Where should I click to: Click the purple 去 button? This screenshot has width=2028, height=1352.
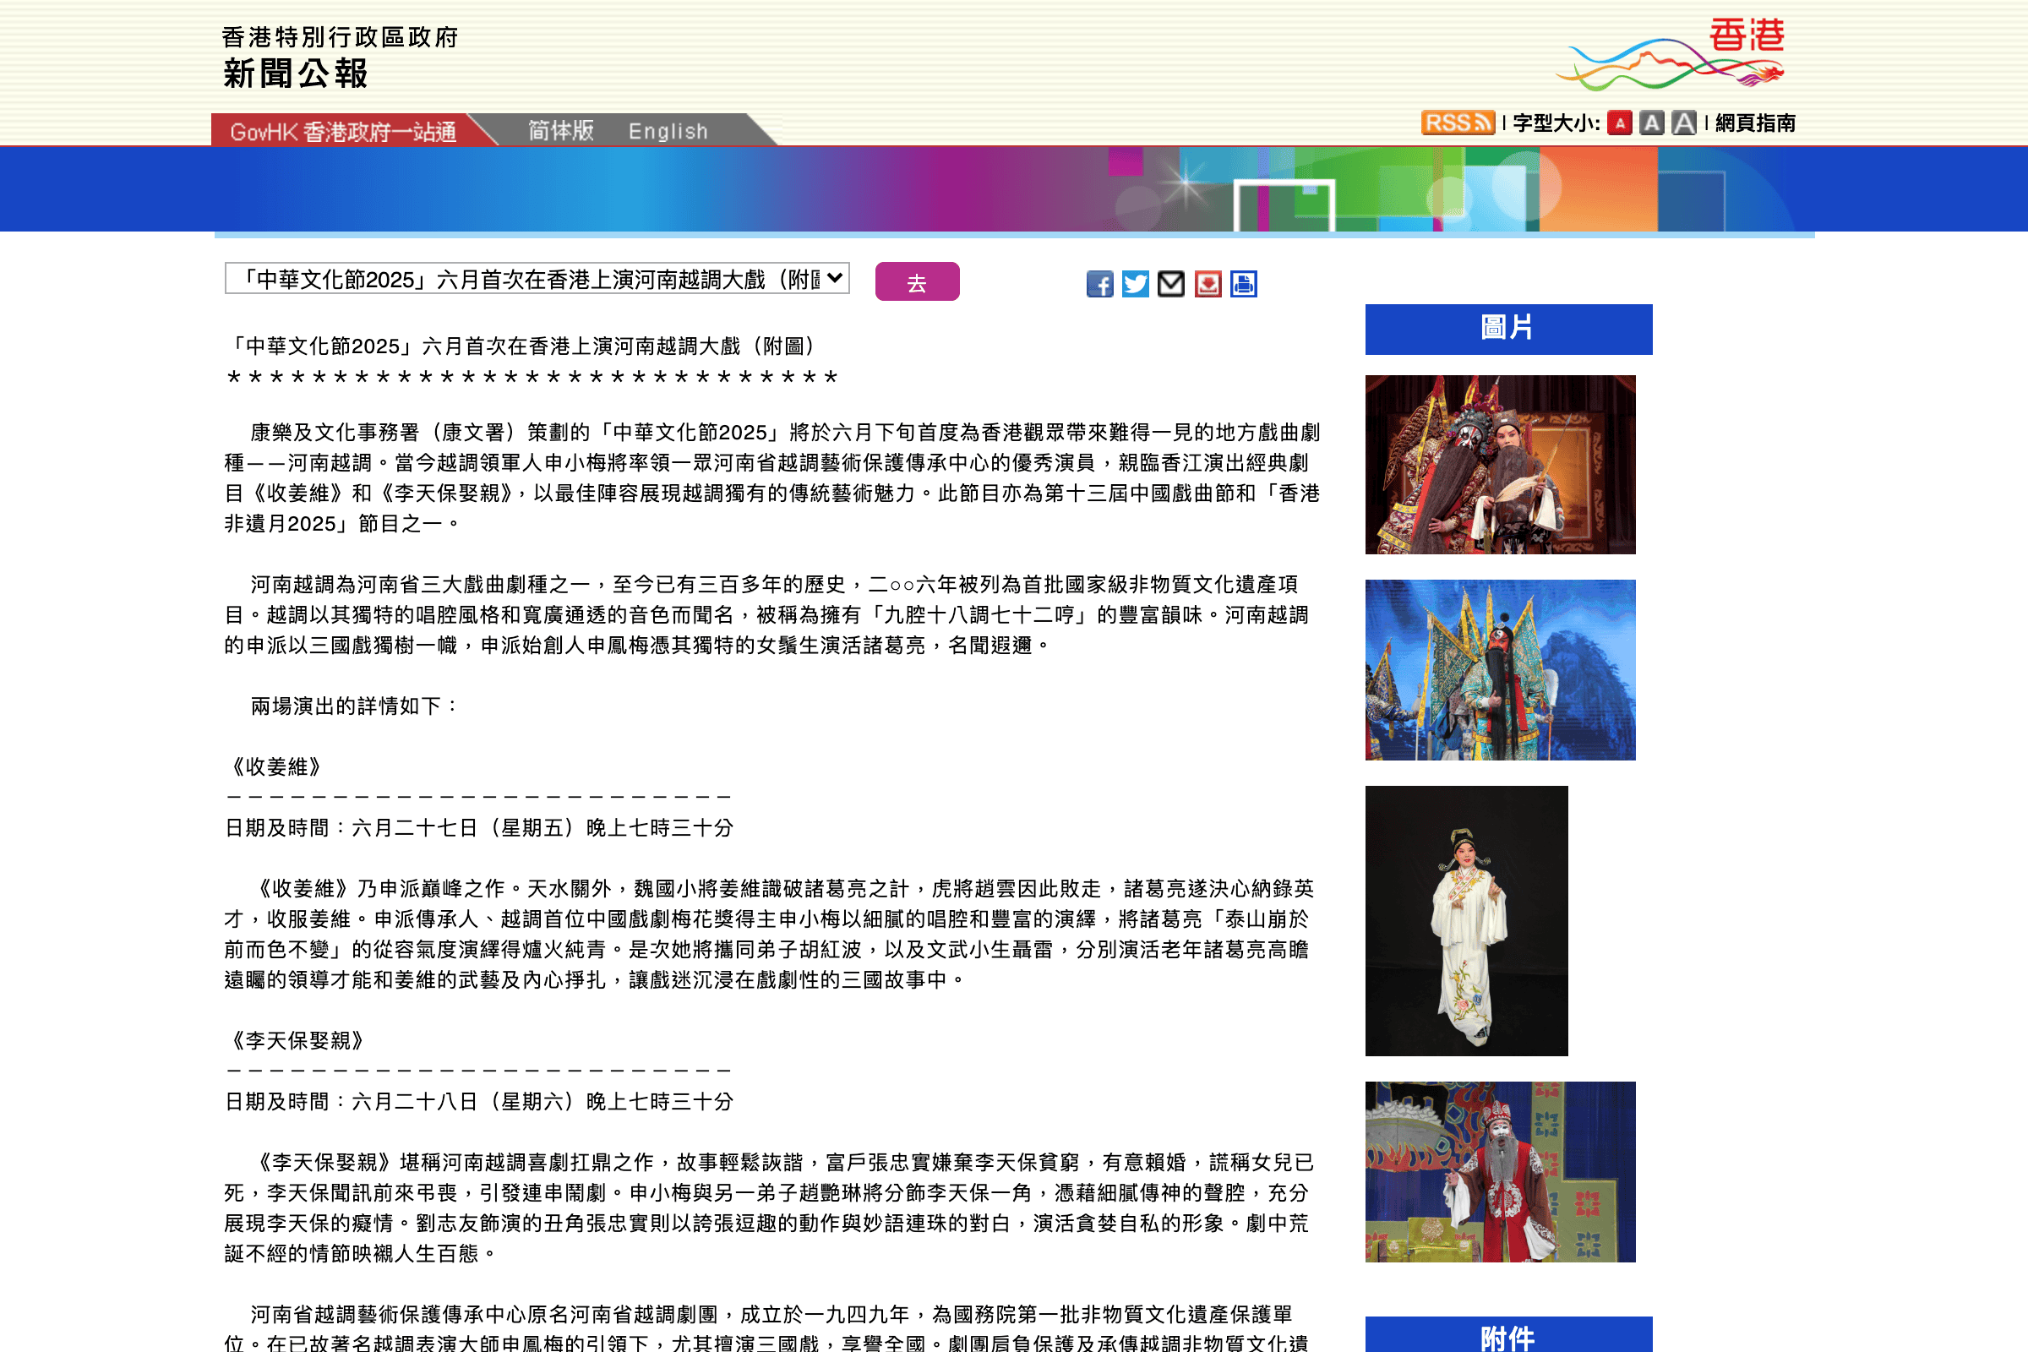(917, 282)
